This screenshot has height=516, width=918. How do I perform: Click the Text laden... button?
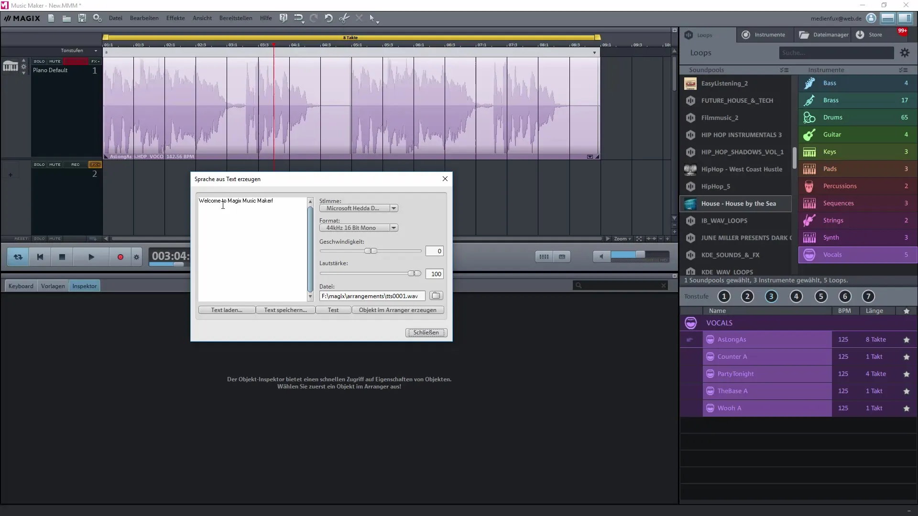click(227, 310)
